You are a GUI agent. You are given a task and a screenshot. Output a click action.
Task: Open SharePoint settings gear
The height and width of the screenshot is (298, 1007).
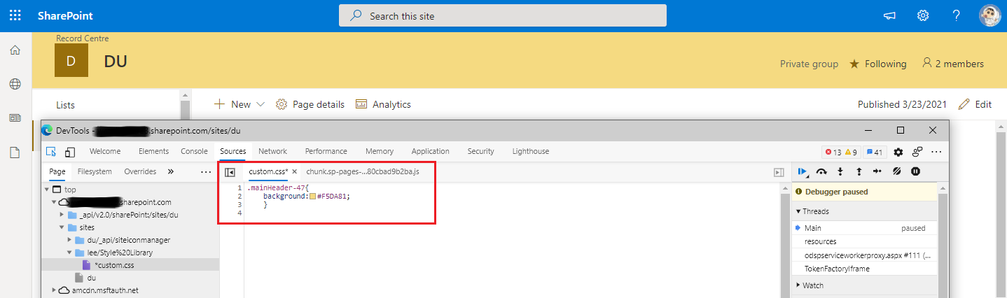(x=923, y=15)
